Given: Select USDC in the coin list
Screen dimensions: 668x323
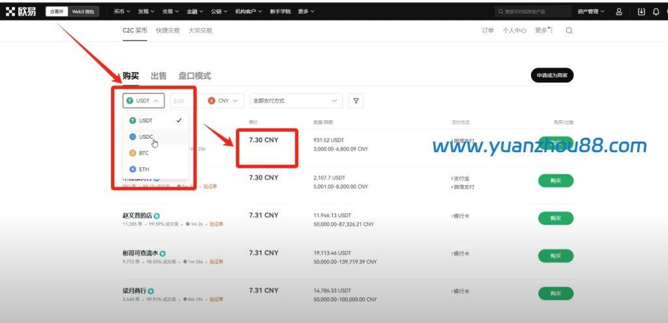Looking at the screenshot, I should [x=145, y=136].
